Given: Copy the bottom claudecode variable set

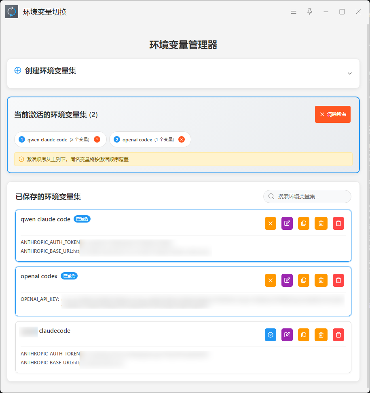Looking at the screenshot, I should [303, 335].
